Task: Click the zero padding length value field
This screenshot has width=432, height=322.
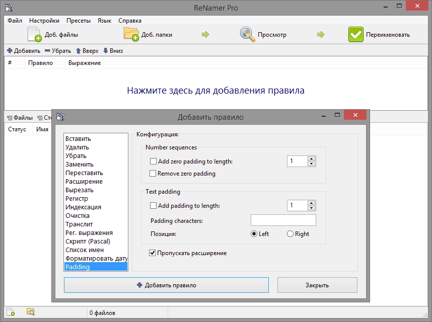Action: pyautogui.click(x=297, y=162)
